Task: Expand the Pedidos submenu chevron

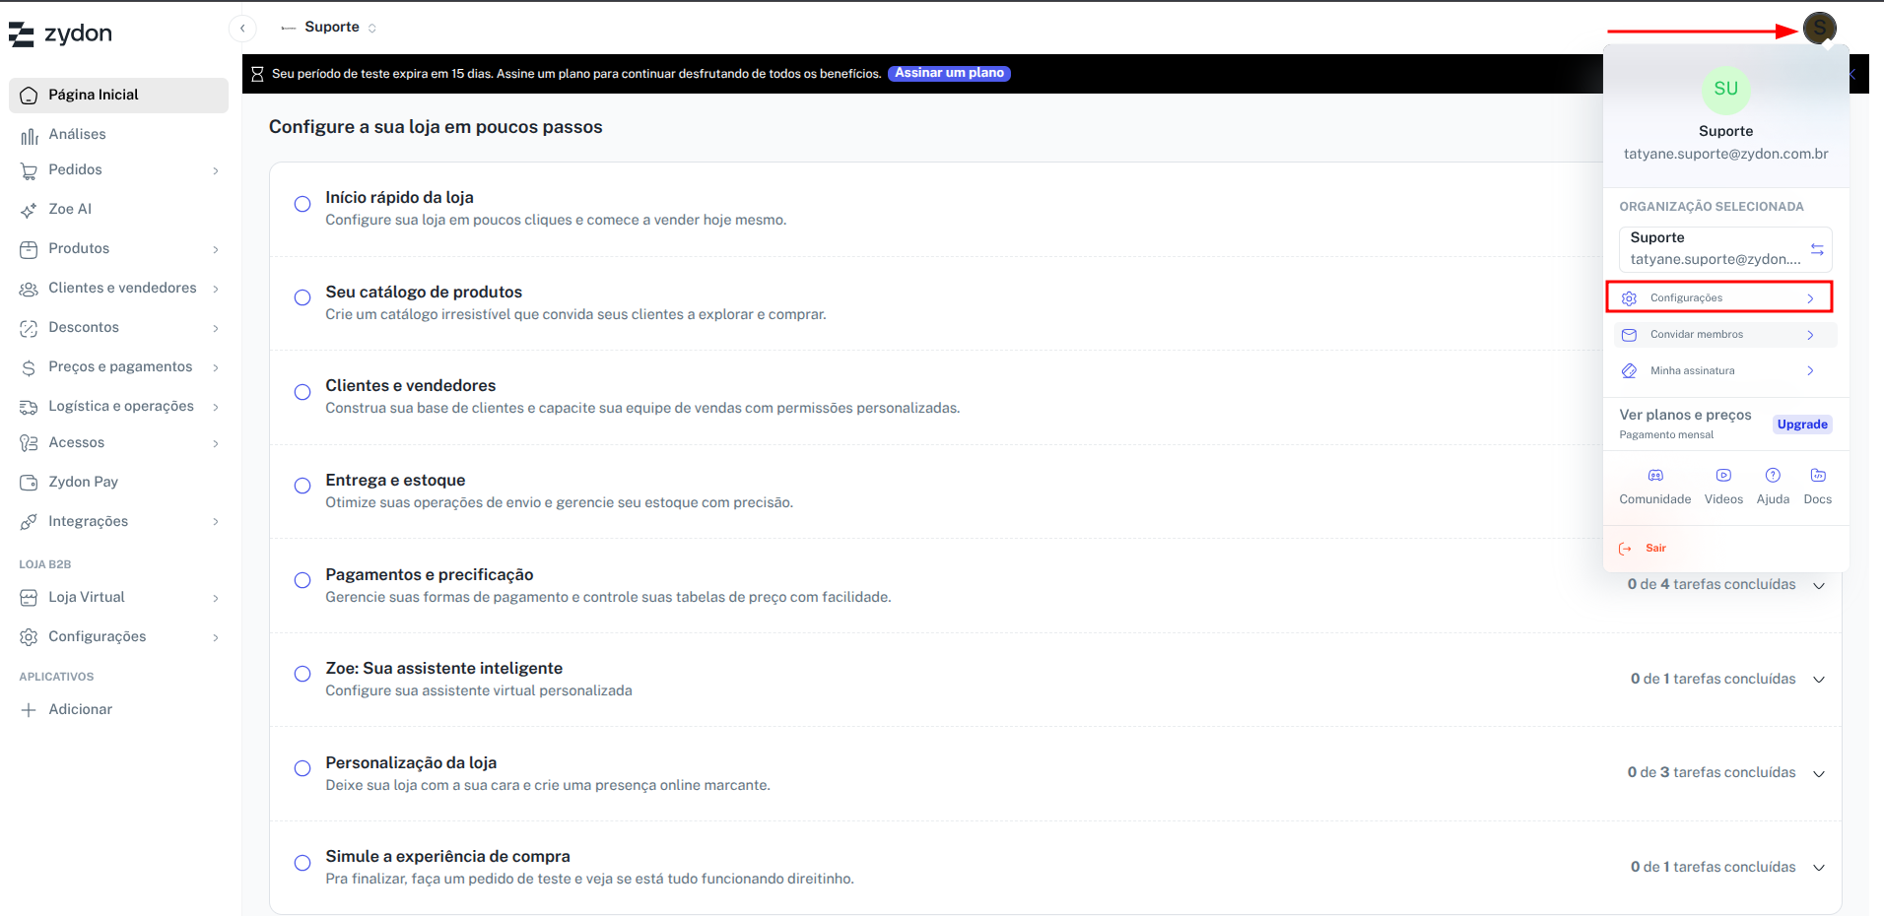Action: click(216, 170)
